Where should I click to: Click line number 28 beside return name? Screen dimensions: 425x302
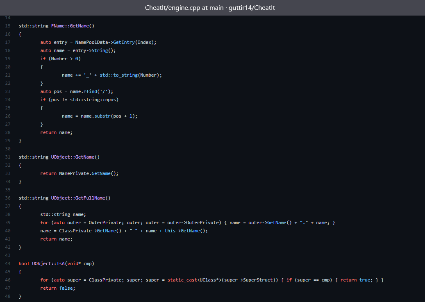click(x=8, y=132)
